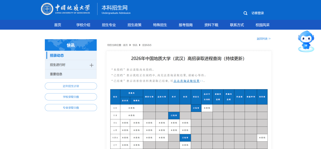Click the page title 高招录取进程查询
Viewport: 321px width, 149px height.
188,59
